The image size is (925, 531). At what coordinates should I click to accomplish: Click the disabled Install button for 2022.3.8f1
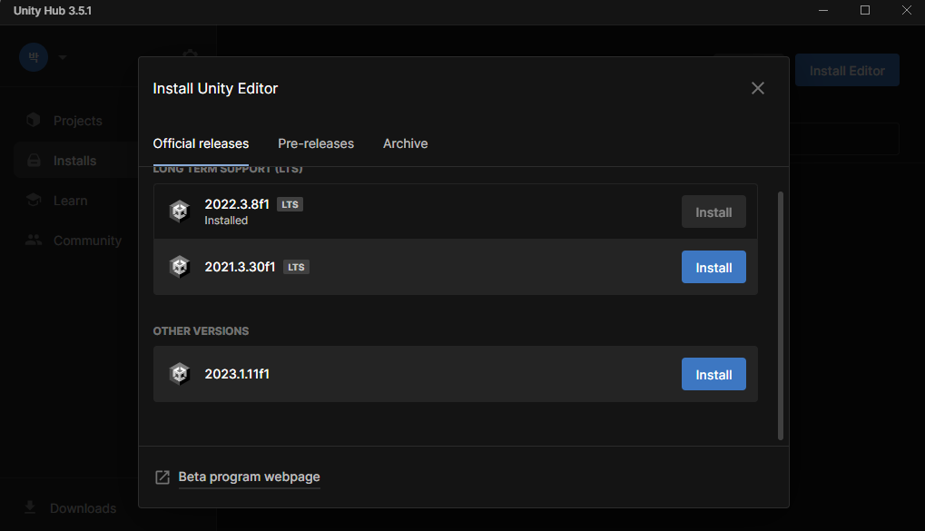pos(713,211)
